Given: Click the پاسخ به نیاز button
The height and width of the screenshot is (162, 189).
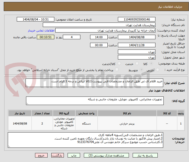Looking at the screenshot, I should tap(145, 155).
